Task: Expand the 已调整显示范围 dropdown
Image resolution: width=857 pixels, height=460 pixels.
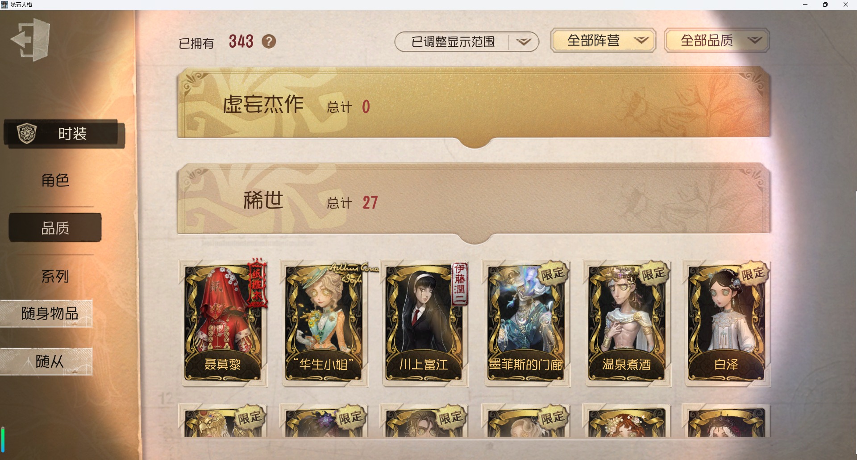Action: click(466, 41)
